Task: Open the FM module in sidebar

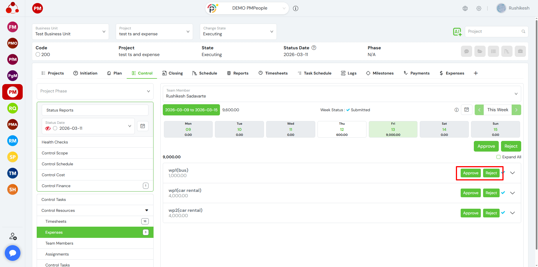Action: point(13,27)
